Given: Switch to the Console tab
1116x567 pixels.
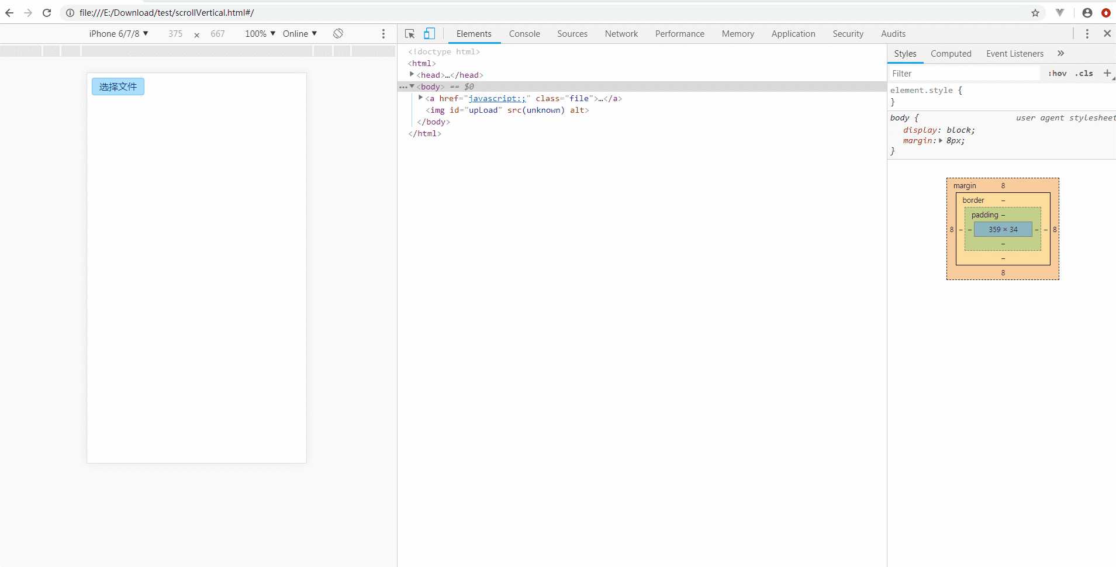Looking at the screenshot, I should (x=524, y=34).
